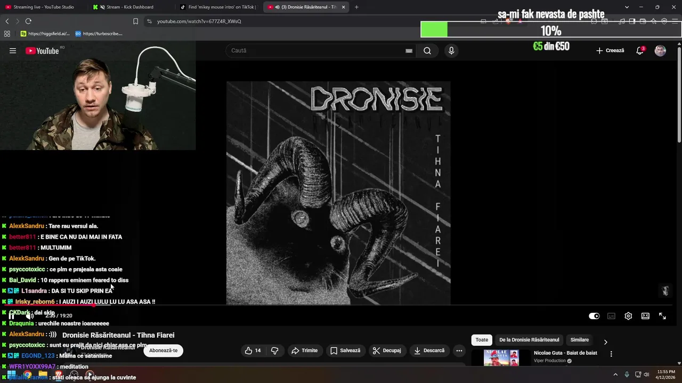Open Chrome from taskbar
Screen dimensions: 682x383
(27, 374)
